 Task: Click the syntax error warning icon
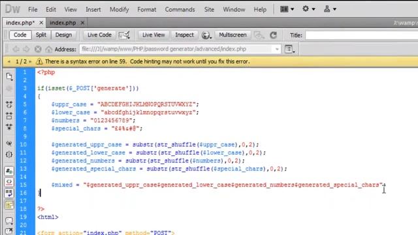pos(39,61)
